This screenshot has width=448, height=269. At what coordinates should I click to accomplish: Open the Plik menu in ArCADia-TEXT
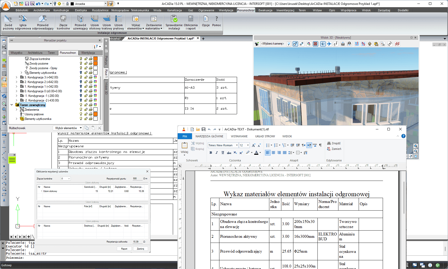pyautogui.click(x=185, y=136)
